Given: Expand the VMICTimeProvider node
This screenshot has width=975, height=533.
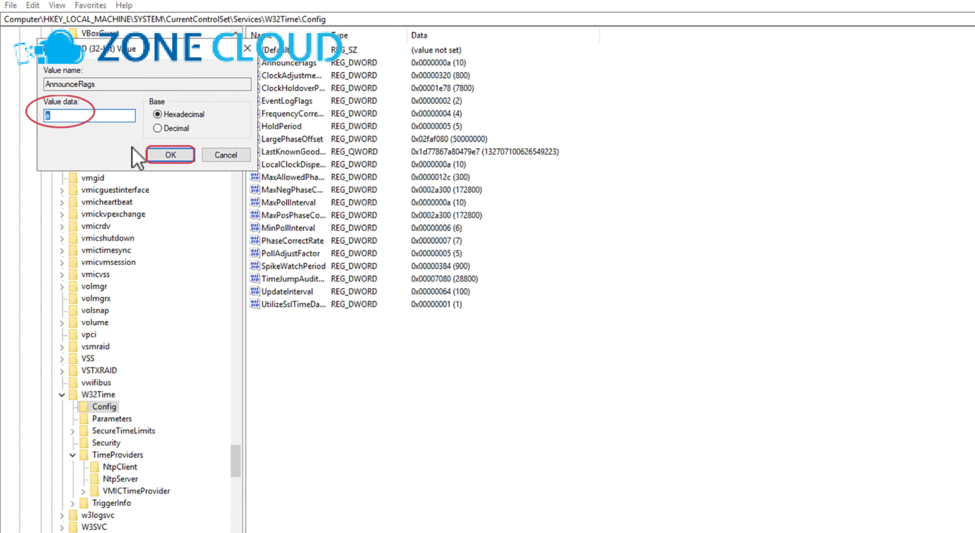Looking at the screenshot, I should click(83, 491).
